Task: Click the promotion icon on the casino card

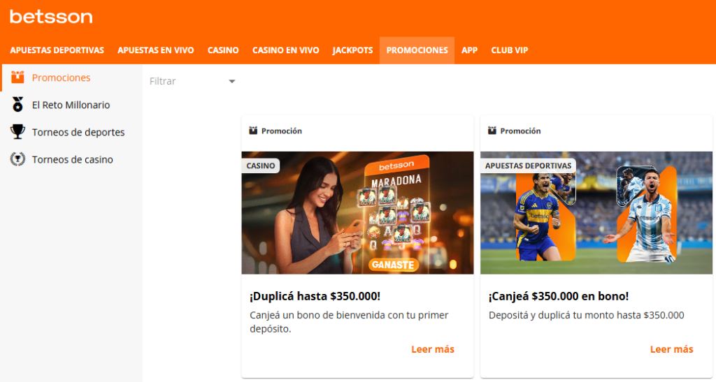Action: click(x=253, y=131)
